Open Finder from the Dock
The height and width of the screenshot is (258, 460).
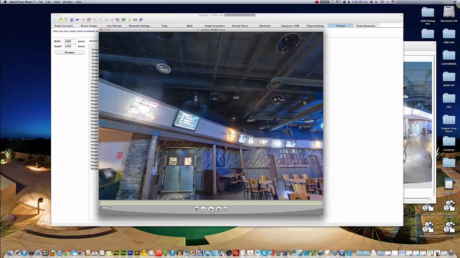pyautogui.click(x=10, y=253)
